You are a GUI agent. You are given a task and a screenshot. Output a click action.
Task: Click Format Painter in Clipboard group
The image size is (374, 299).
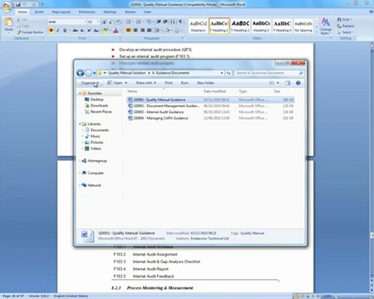(30, 32)
